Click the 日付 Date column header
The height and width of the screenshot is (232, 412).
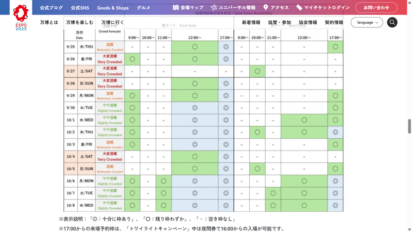tap(79, 35)
